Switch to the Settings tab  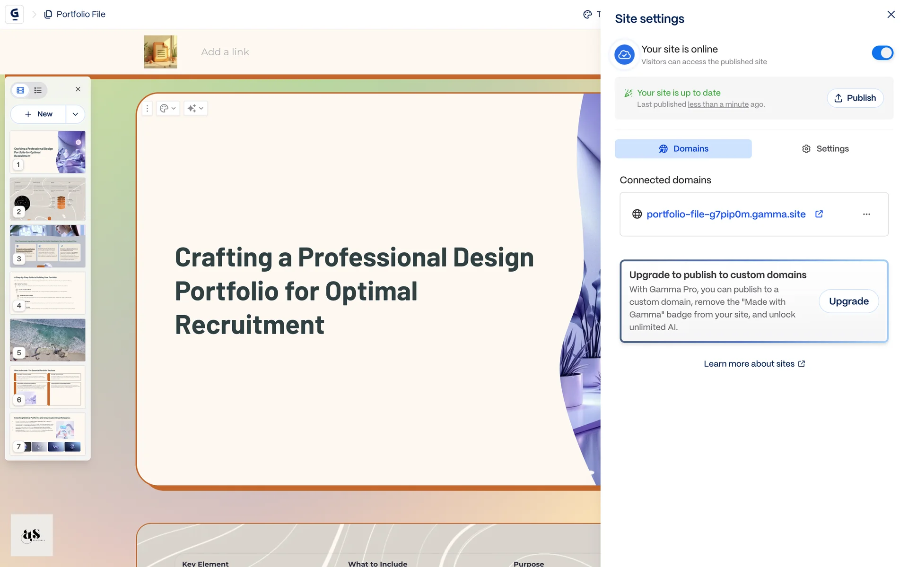[x=825, y=149]
